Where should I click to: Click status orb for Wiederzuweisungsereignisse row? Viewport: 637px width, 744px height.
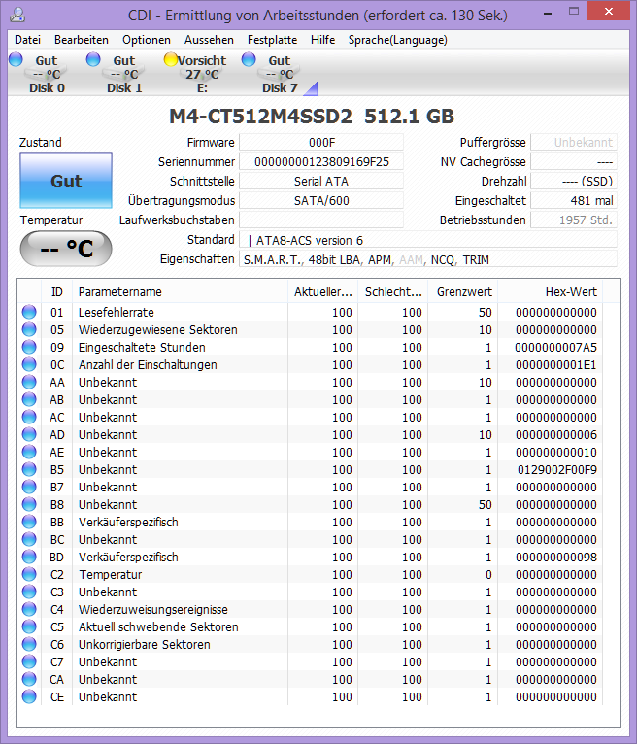29,609
